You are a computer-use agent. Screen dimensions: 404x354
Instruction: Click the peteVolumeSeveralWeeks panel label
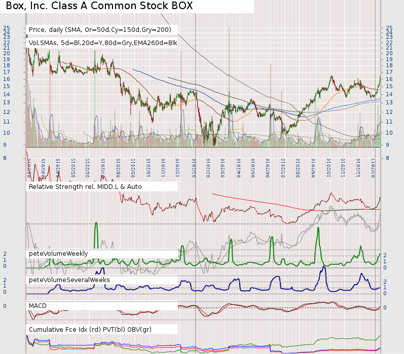[x=69, y=280]
